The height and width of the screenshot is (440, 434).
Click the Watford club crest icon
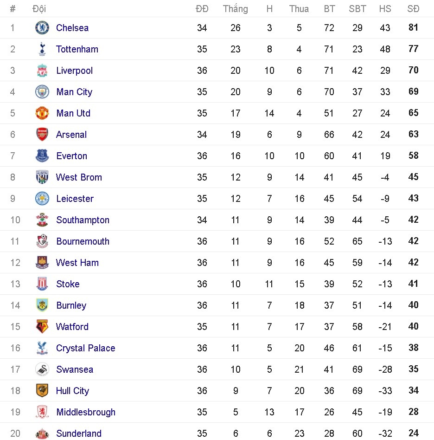click(x=42, y=327)
